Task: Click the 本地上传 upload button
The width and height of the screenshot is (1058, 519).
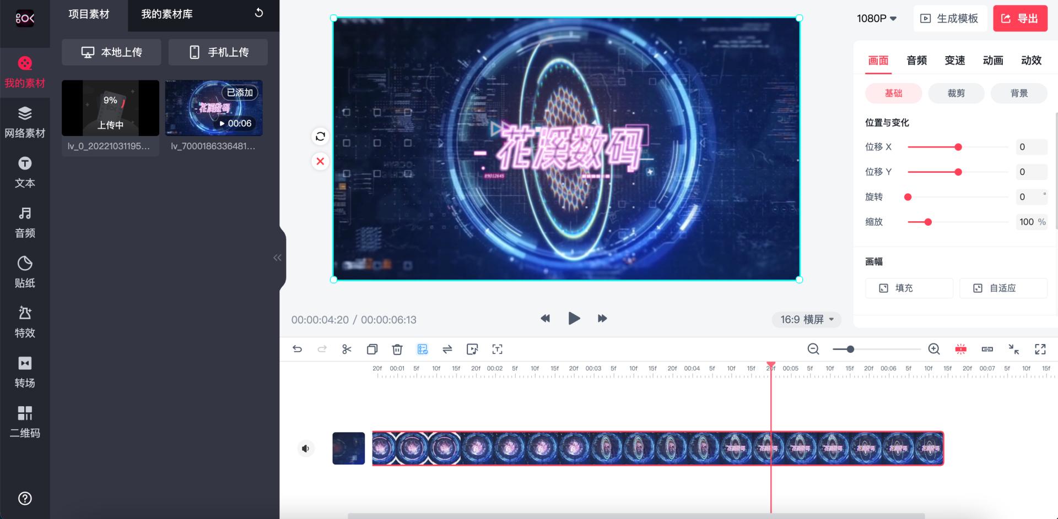Action: [111, 52]
